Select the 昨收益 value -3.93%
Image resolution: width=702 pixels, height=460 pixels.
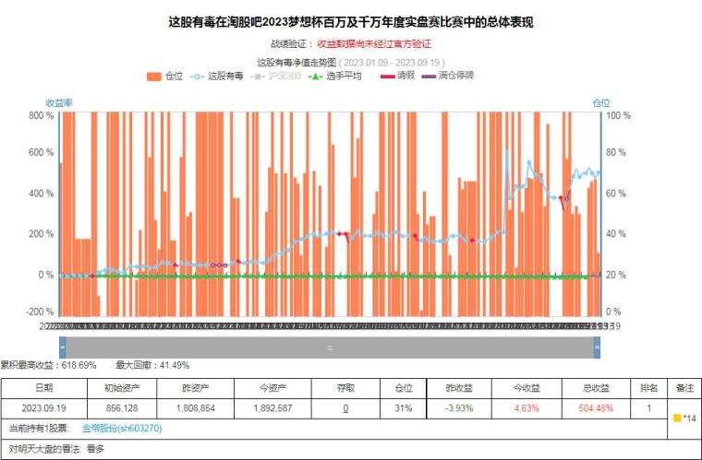(x=459, y=408)
